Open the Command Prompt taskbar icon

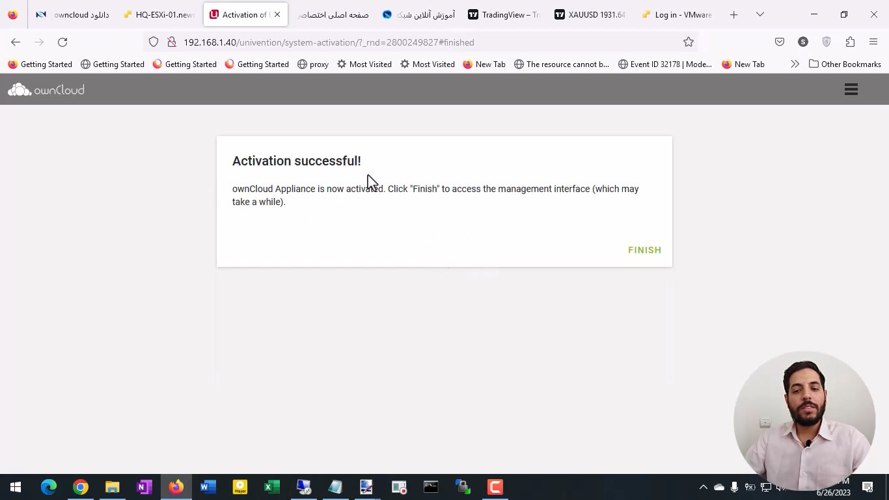tap(431, 487)
